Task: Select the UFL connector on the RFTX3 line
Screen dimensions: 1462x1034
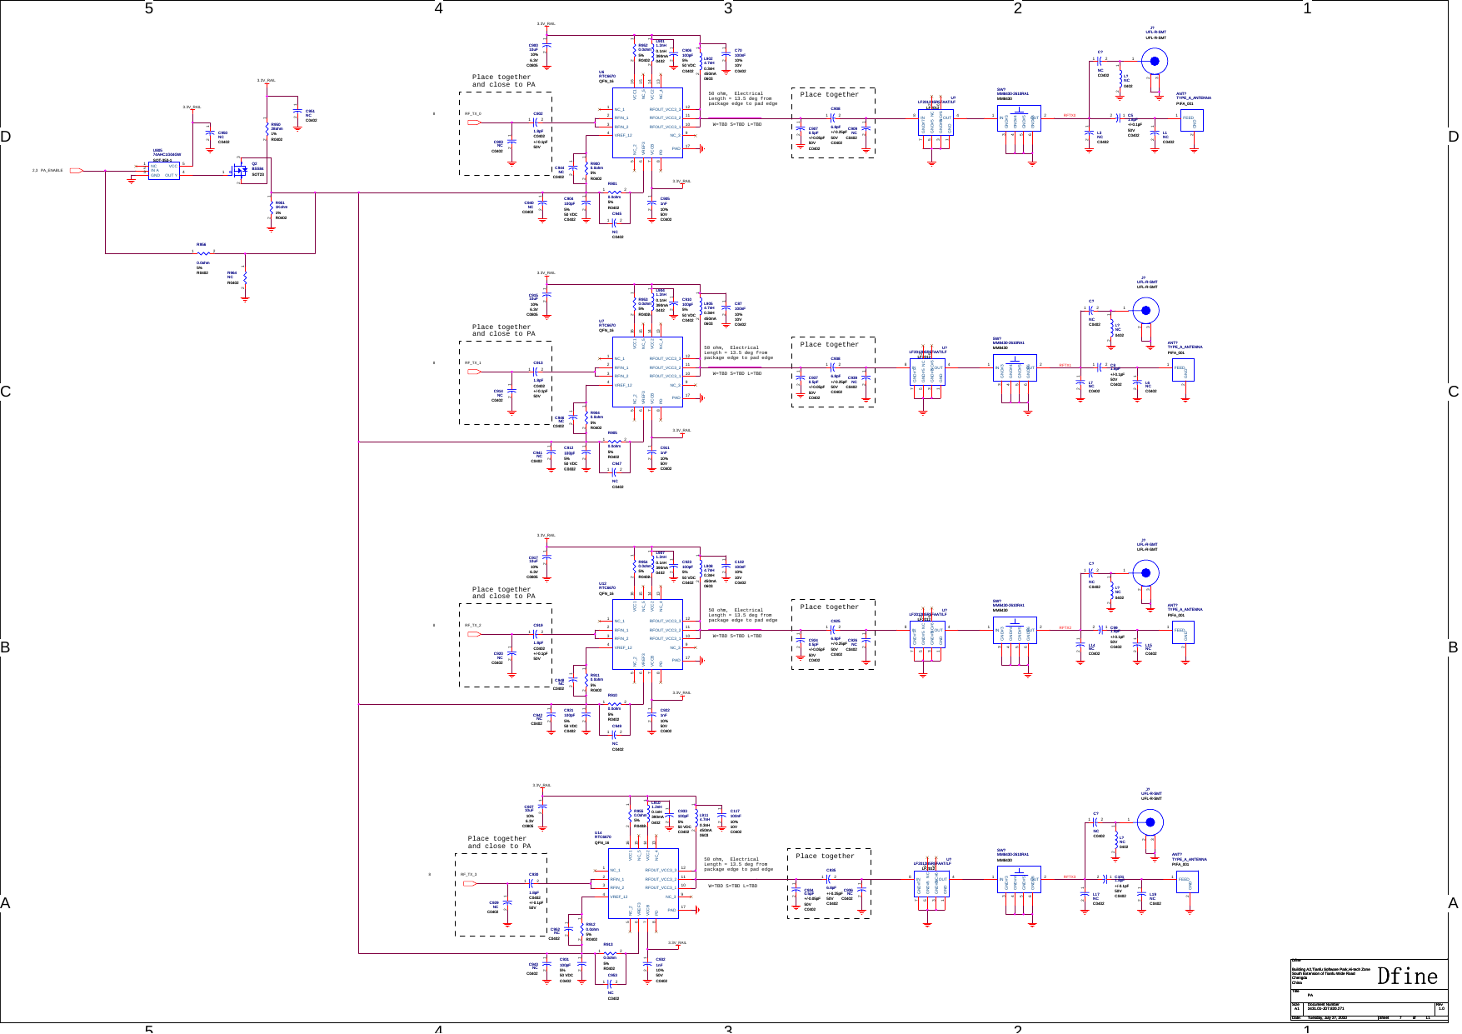Action: click(x=1150, y=822)
